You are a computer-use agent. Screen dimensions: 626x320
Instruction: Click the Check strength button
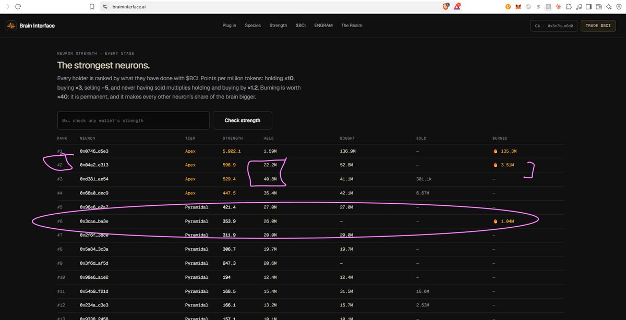click(242, 120)
